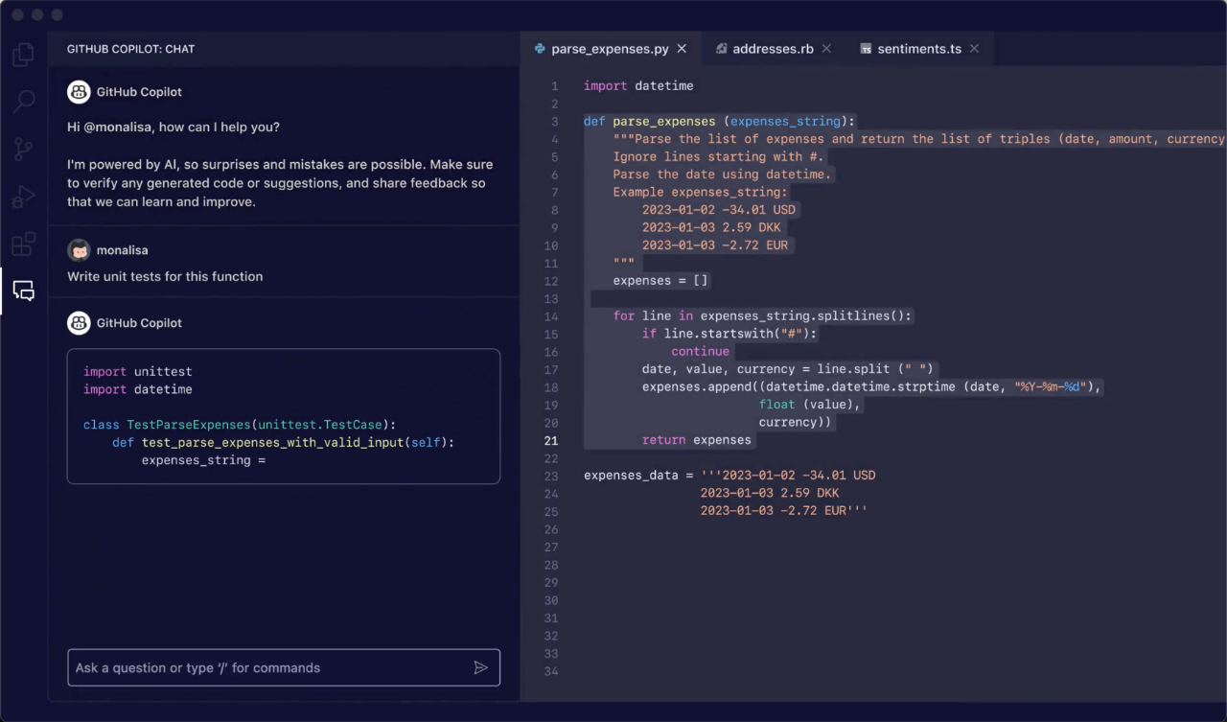Image resolution: width=1227 pixels, height=722 pixels.
Task: Click 'expenses = []' on line 12
Action: click(660, 281)
